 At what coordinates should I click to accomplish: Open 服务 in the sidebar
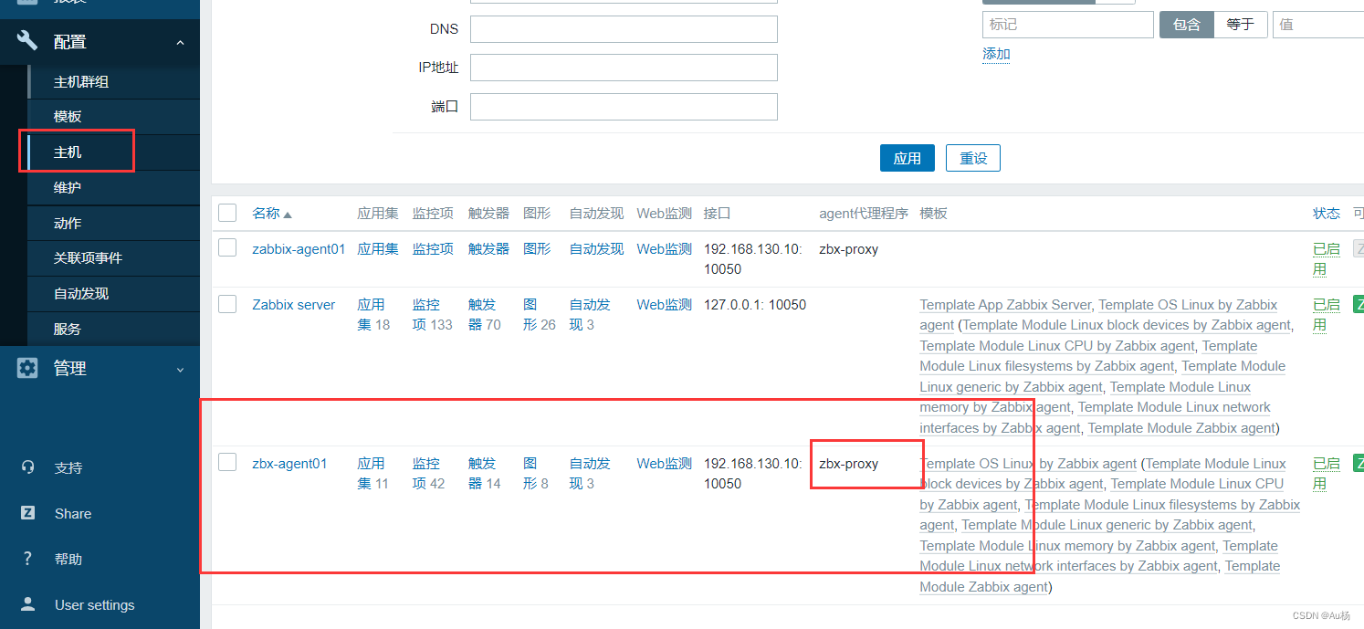tap(114, 329)
